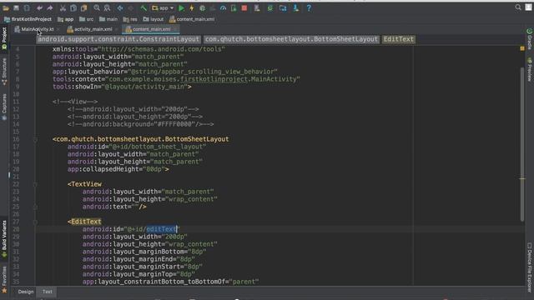
Task: Toggle the Build Variants tool window
Action: [4, 239]
